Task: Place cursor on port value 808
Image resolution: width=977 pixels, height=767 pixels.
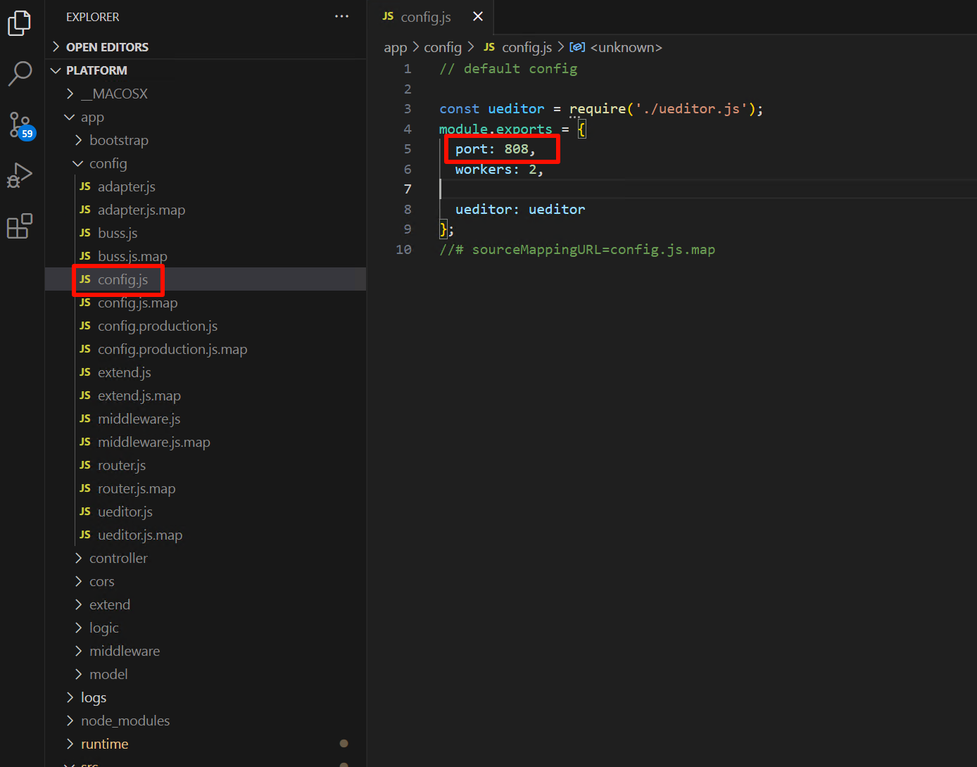Action: [516, 149]
